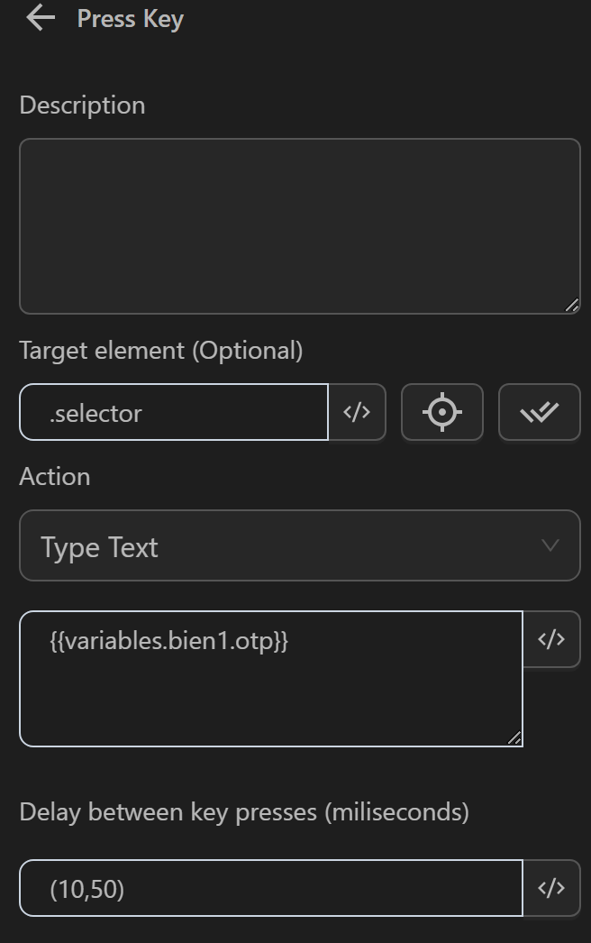Click the Delay between key presses label
The image size is (591, 943).
point(243,812)
